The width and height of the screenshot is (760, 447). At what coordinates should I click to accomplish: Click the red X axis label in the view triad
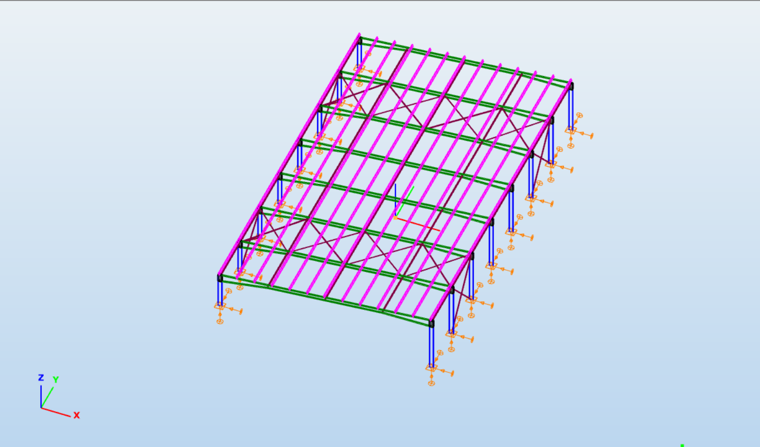[x=76, y=415]
